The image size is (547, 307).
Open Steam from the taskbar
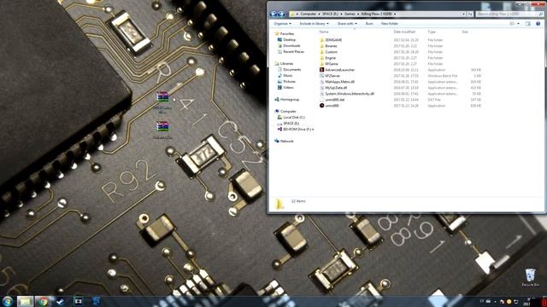pos(61,301)
